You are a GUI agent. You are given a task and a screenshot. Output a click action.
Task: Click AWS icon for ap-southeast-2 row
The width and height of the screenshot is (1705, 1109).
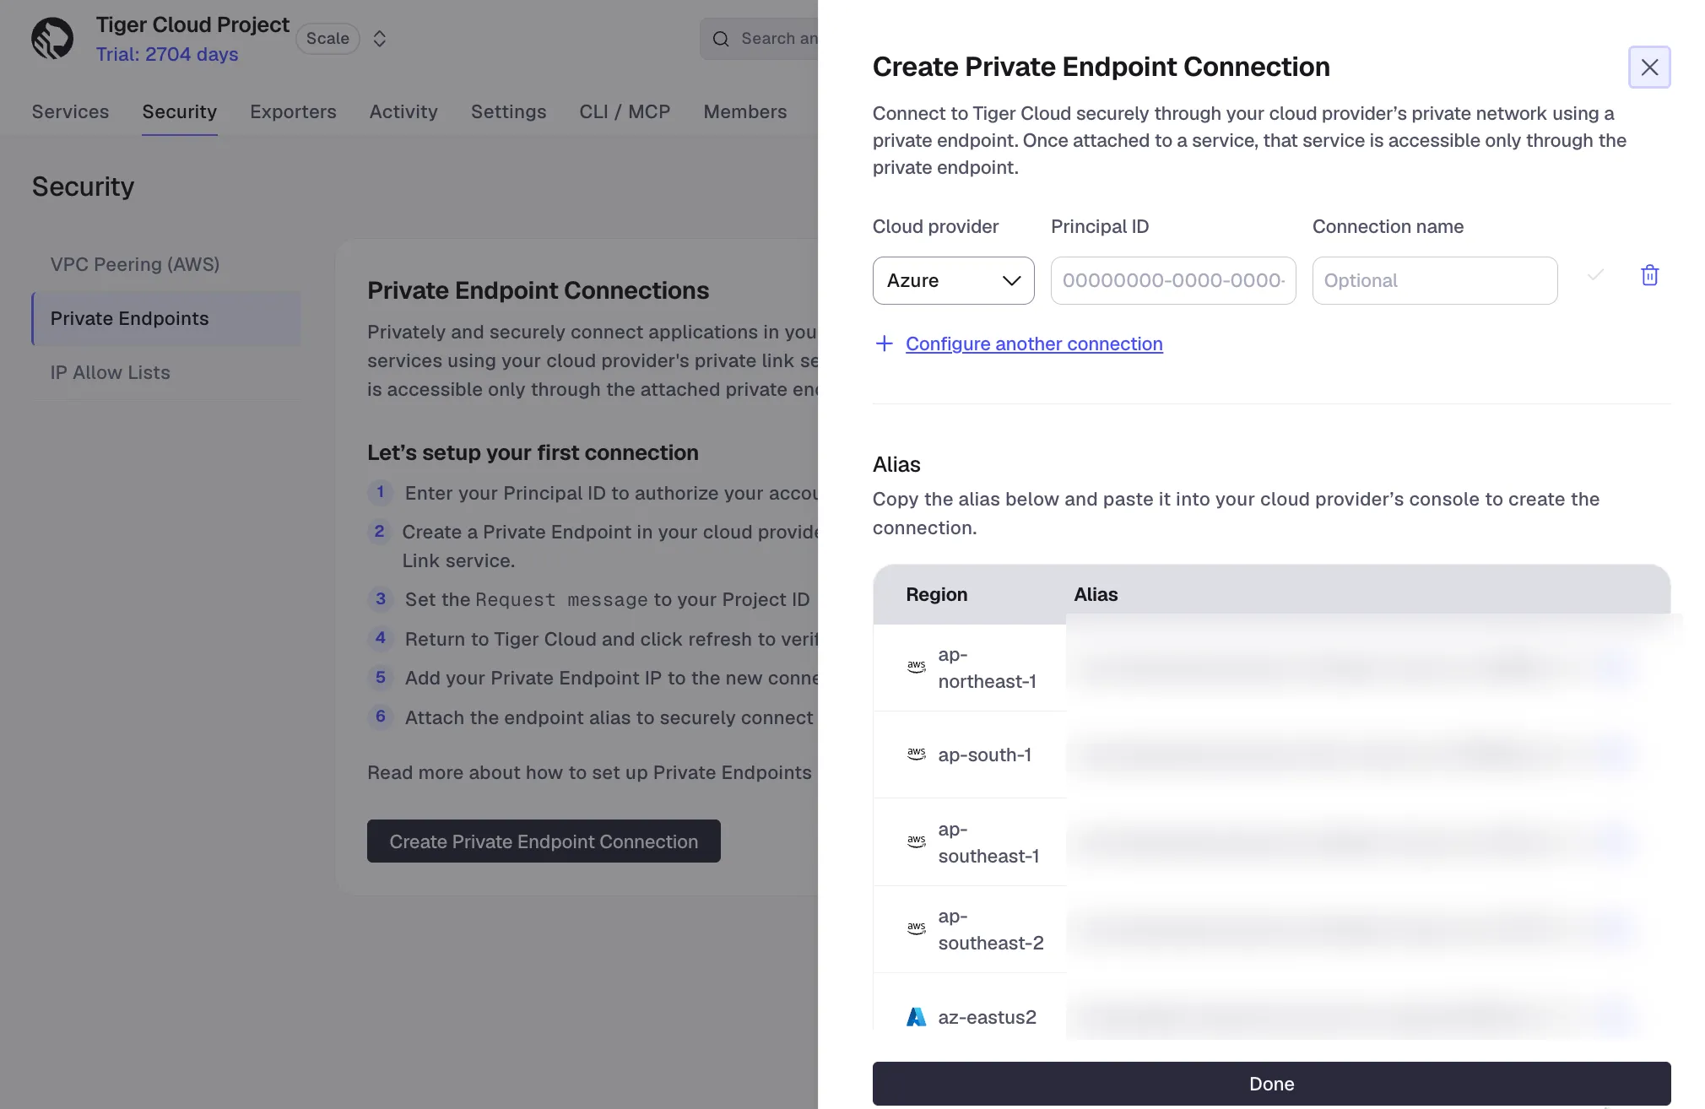click(916, 929)
